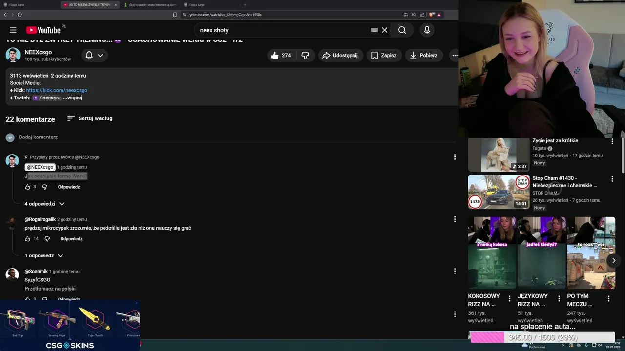Open options for PO TYM MECZU short

pyautogui.click(x=608, y=299)
